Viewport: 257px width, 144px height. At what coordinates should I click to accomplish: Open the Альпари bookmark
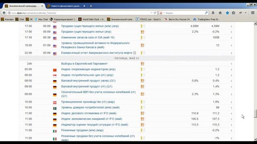pos(7,19)
